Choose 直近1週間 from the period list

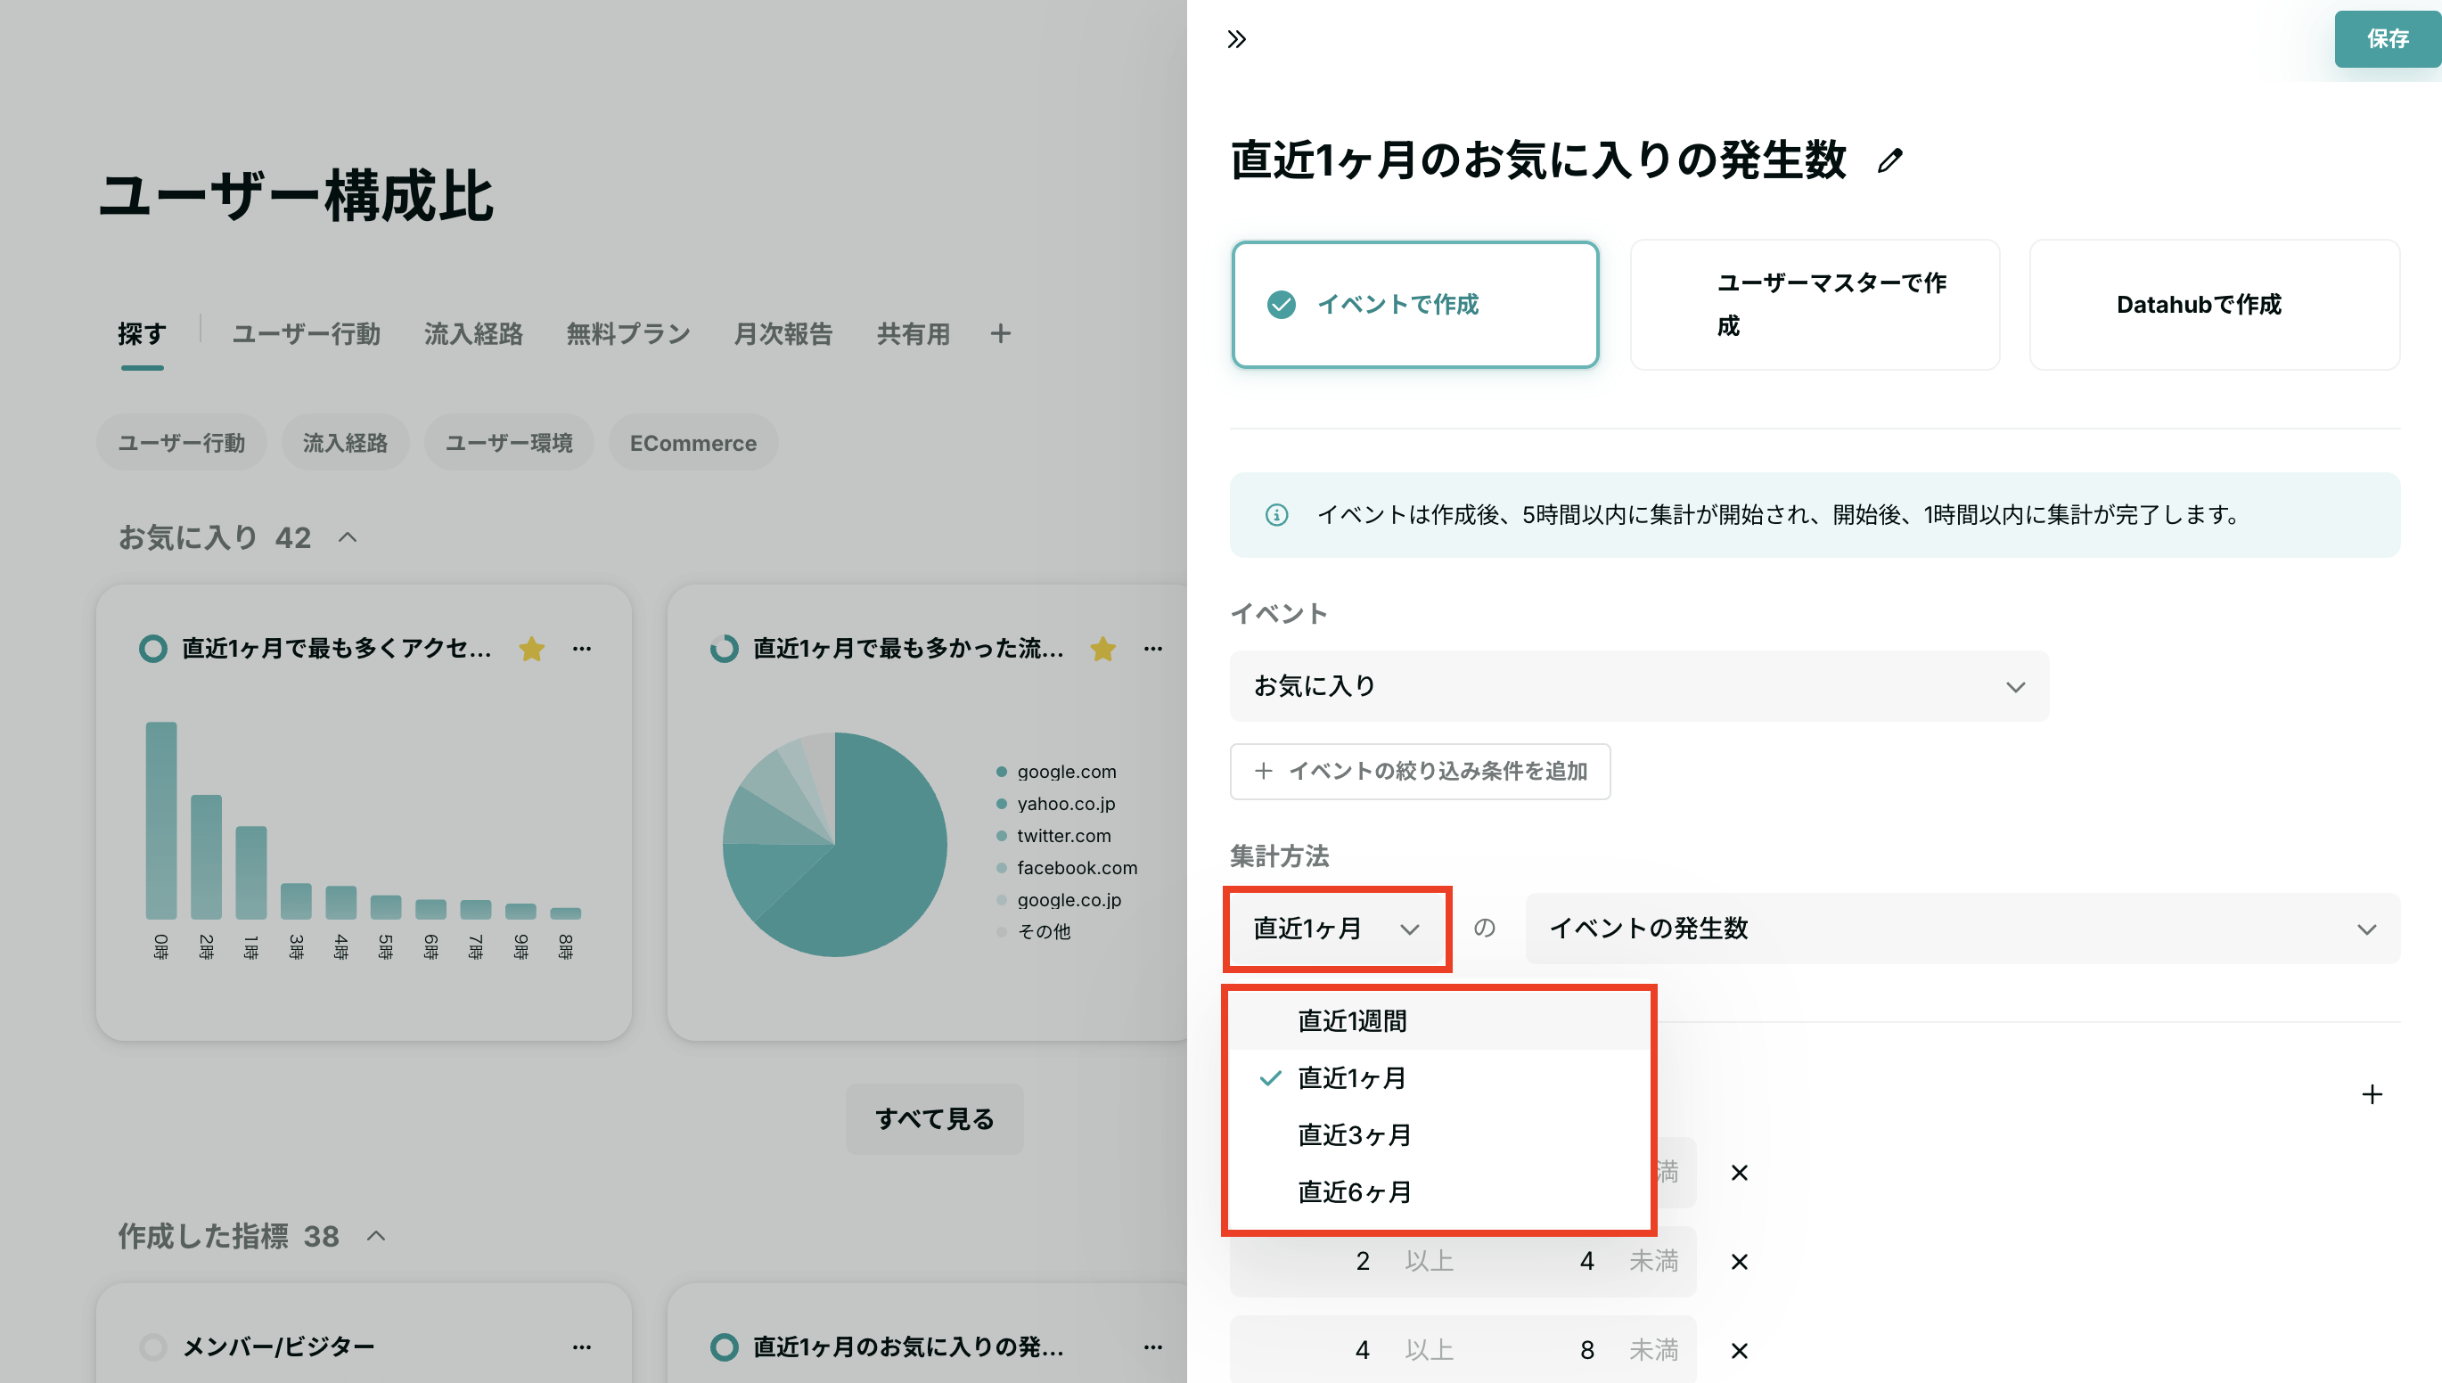coord(1439,1021)
